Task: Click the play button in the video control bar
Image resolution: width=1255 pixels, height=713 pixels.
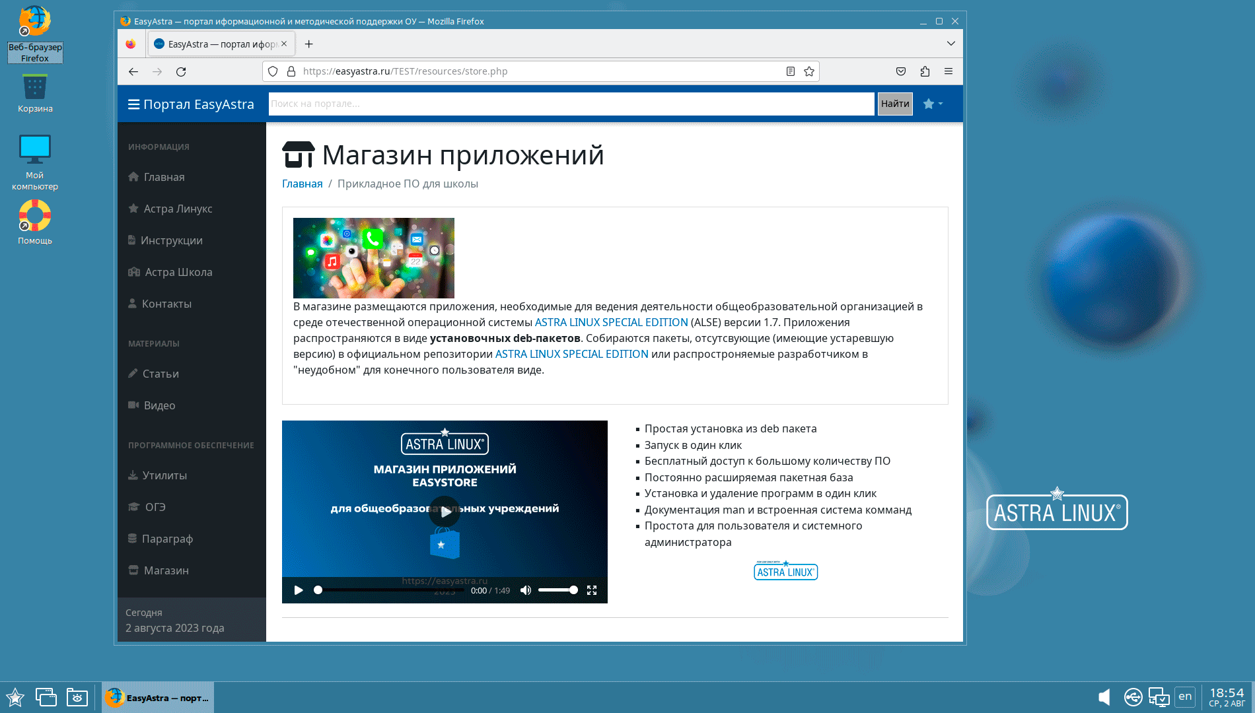Action: point(299,590)
